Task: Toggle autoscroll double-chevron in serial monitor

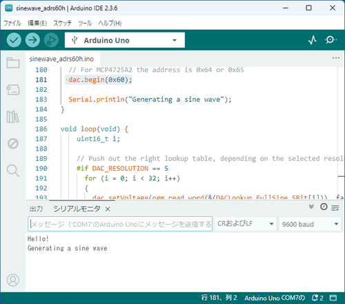Action: [x=311, y=207]
